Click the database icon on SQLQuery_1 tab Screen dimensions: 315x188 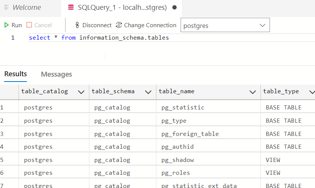pyautogui.click(x=70, y=8)
